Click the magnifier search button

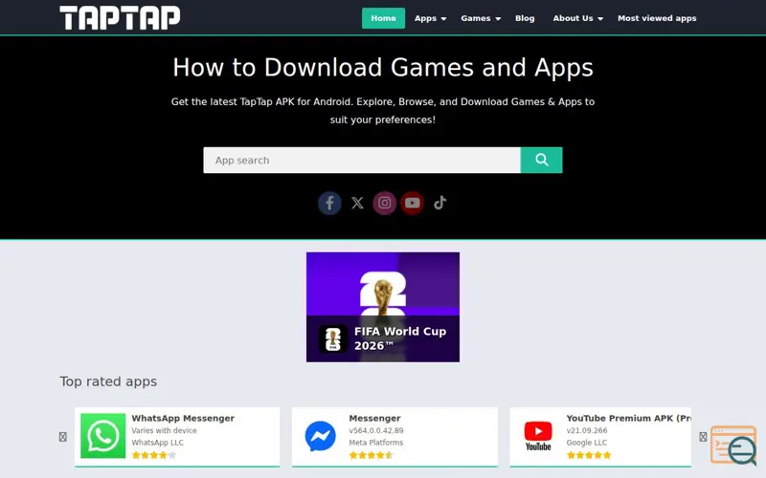541,160
